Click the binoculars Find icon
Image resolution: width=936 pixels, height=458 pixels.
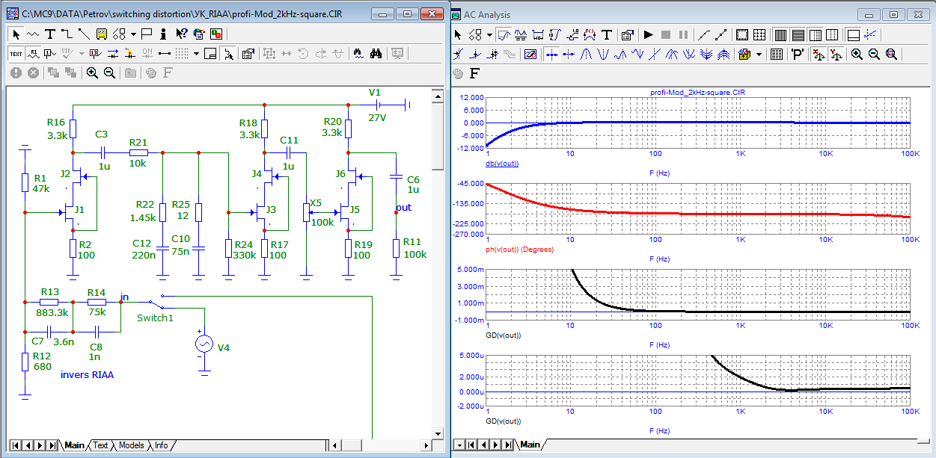(376, 53)
